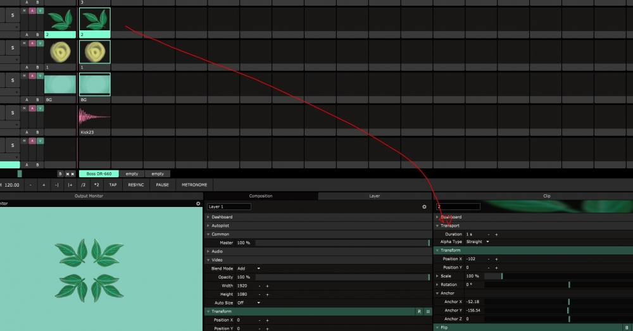
Task: Increase the Clip Duration with plus stepper
Action: pyautogui.click(x=496, y=234)
